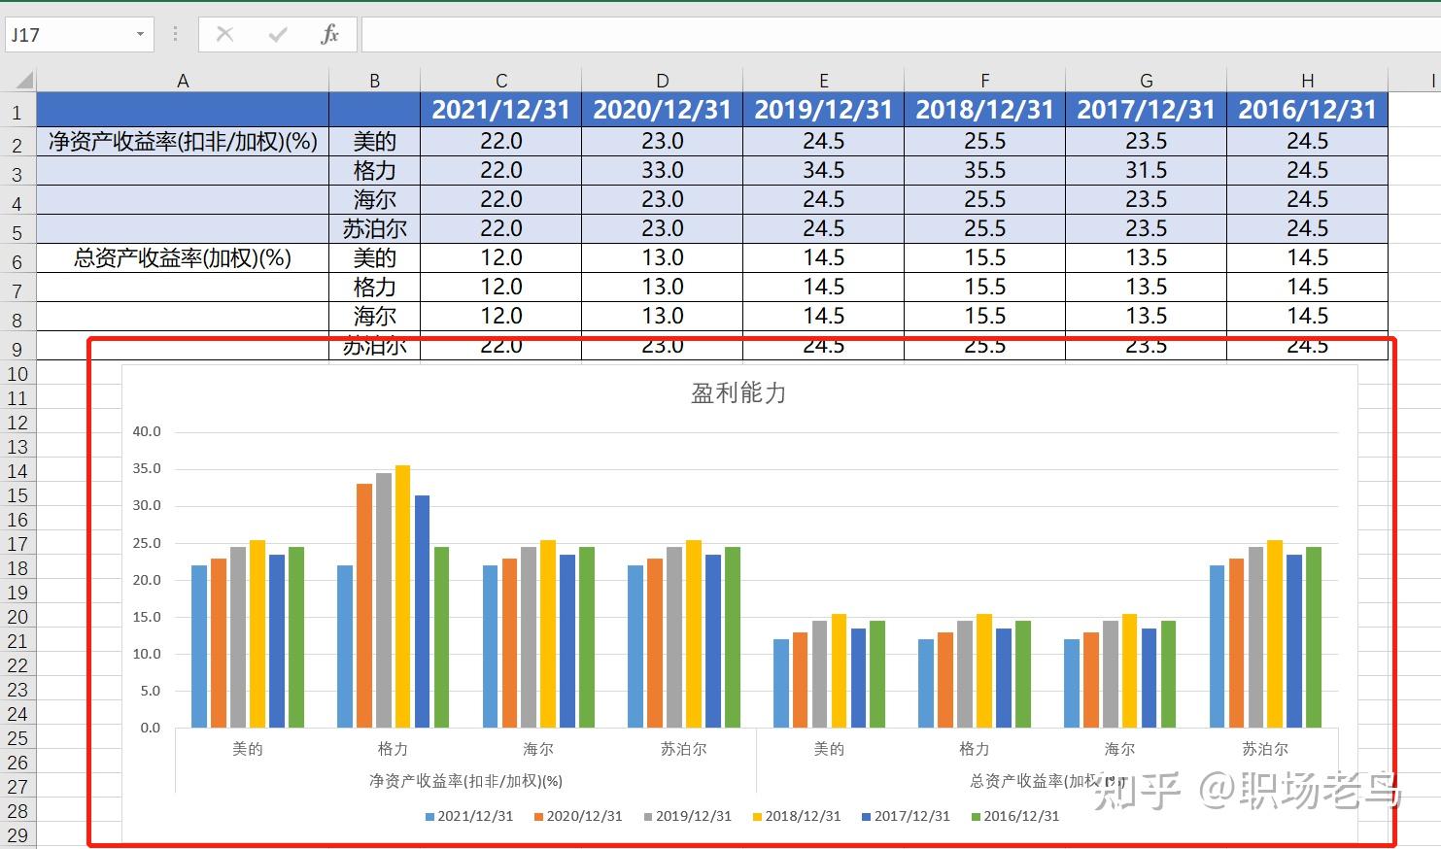Select row 3 header for 格力 data
The width and height of the screenshot is (1441, 849).
click(x=17, y=170)
